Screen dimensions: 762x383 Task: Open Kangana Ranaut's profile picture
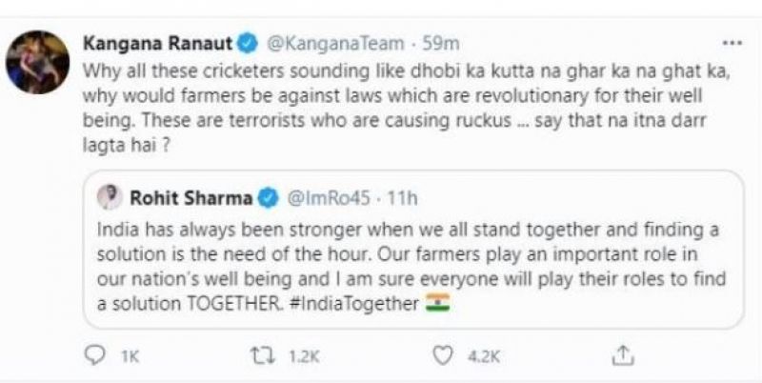point(37,62)
